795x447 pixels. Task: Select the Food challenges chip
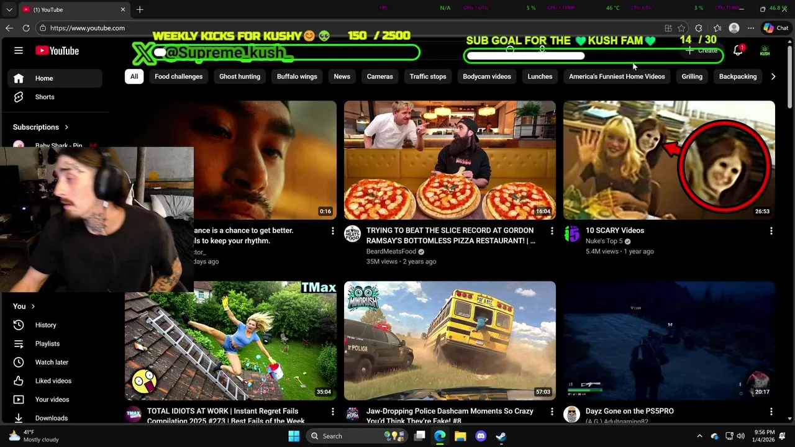(178, 76)
